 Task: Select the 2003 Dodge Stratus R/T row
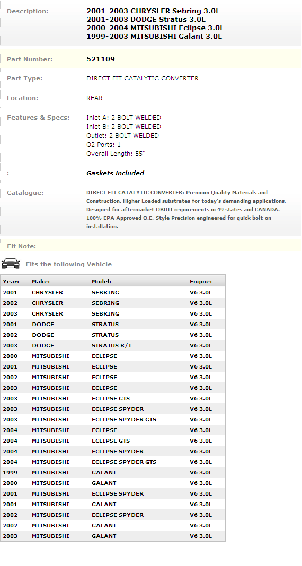113,345
